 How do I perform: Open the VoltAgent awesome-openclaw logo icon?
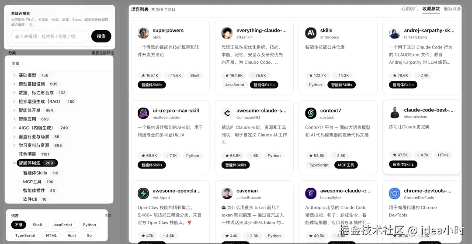click(143, 193)
